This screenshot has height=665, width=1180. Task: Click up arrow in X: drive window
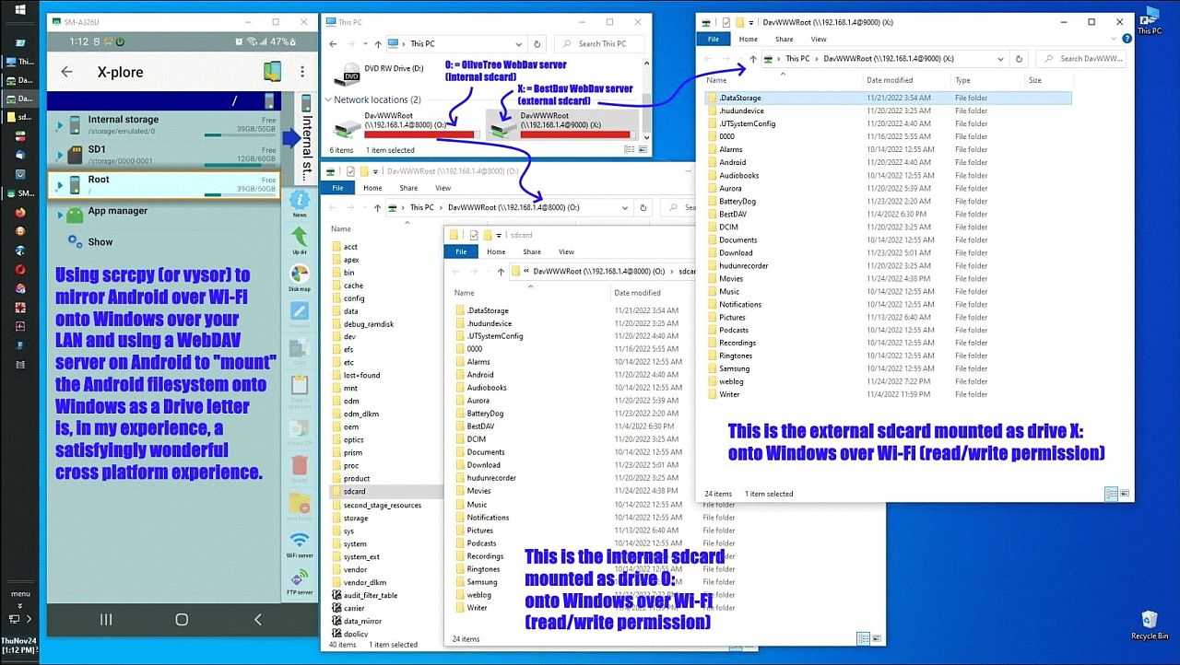[x=753, y=58]
